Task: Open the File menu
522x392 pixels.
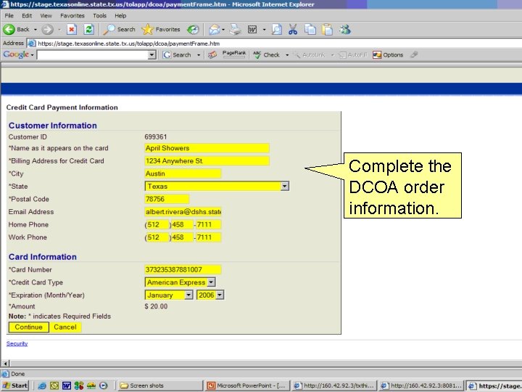Action: (9, 16)
